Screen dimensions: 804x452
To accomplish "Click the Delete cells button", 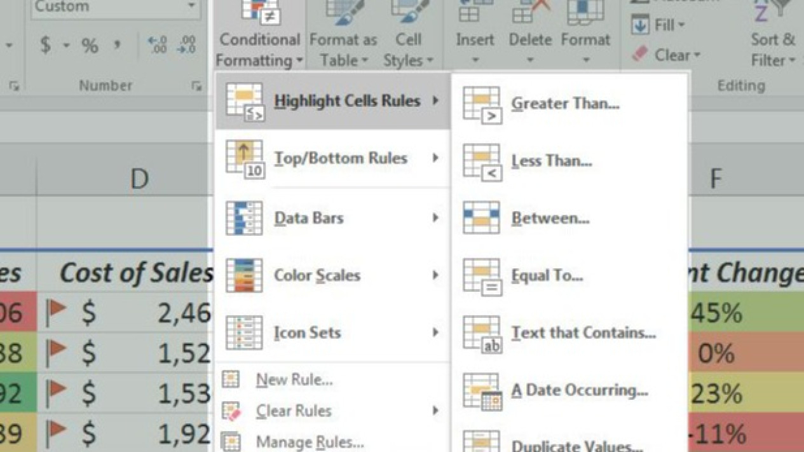I will click(x=530, y=36).
